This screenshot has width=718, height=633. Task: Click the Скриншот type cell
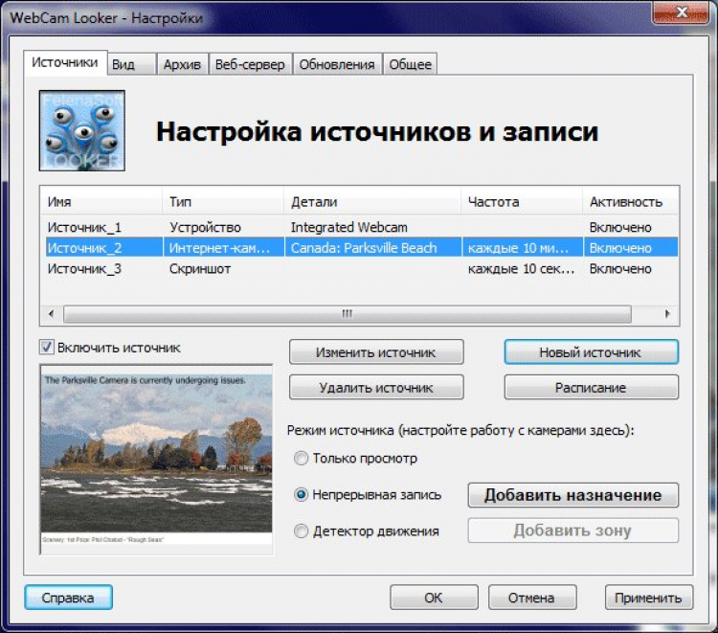[200, 268]
